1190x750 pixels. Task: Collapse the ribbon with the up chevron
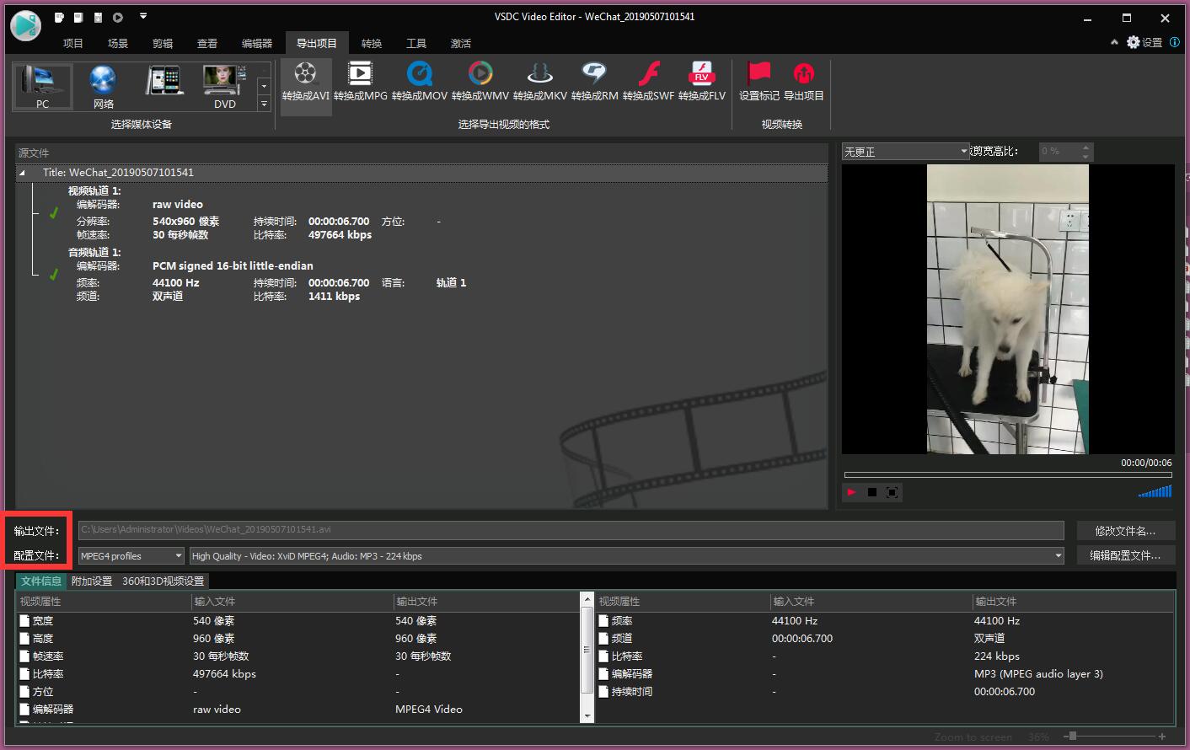point(1114,42)
